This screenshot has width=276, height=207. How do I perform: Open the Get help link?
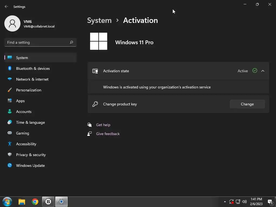103,125
